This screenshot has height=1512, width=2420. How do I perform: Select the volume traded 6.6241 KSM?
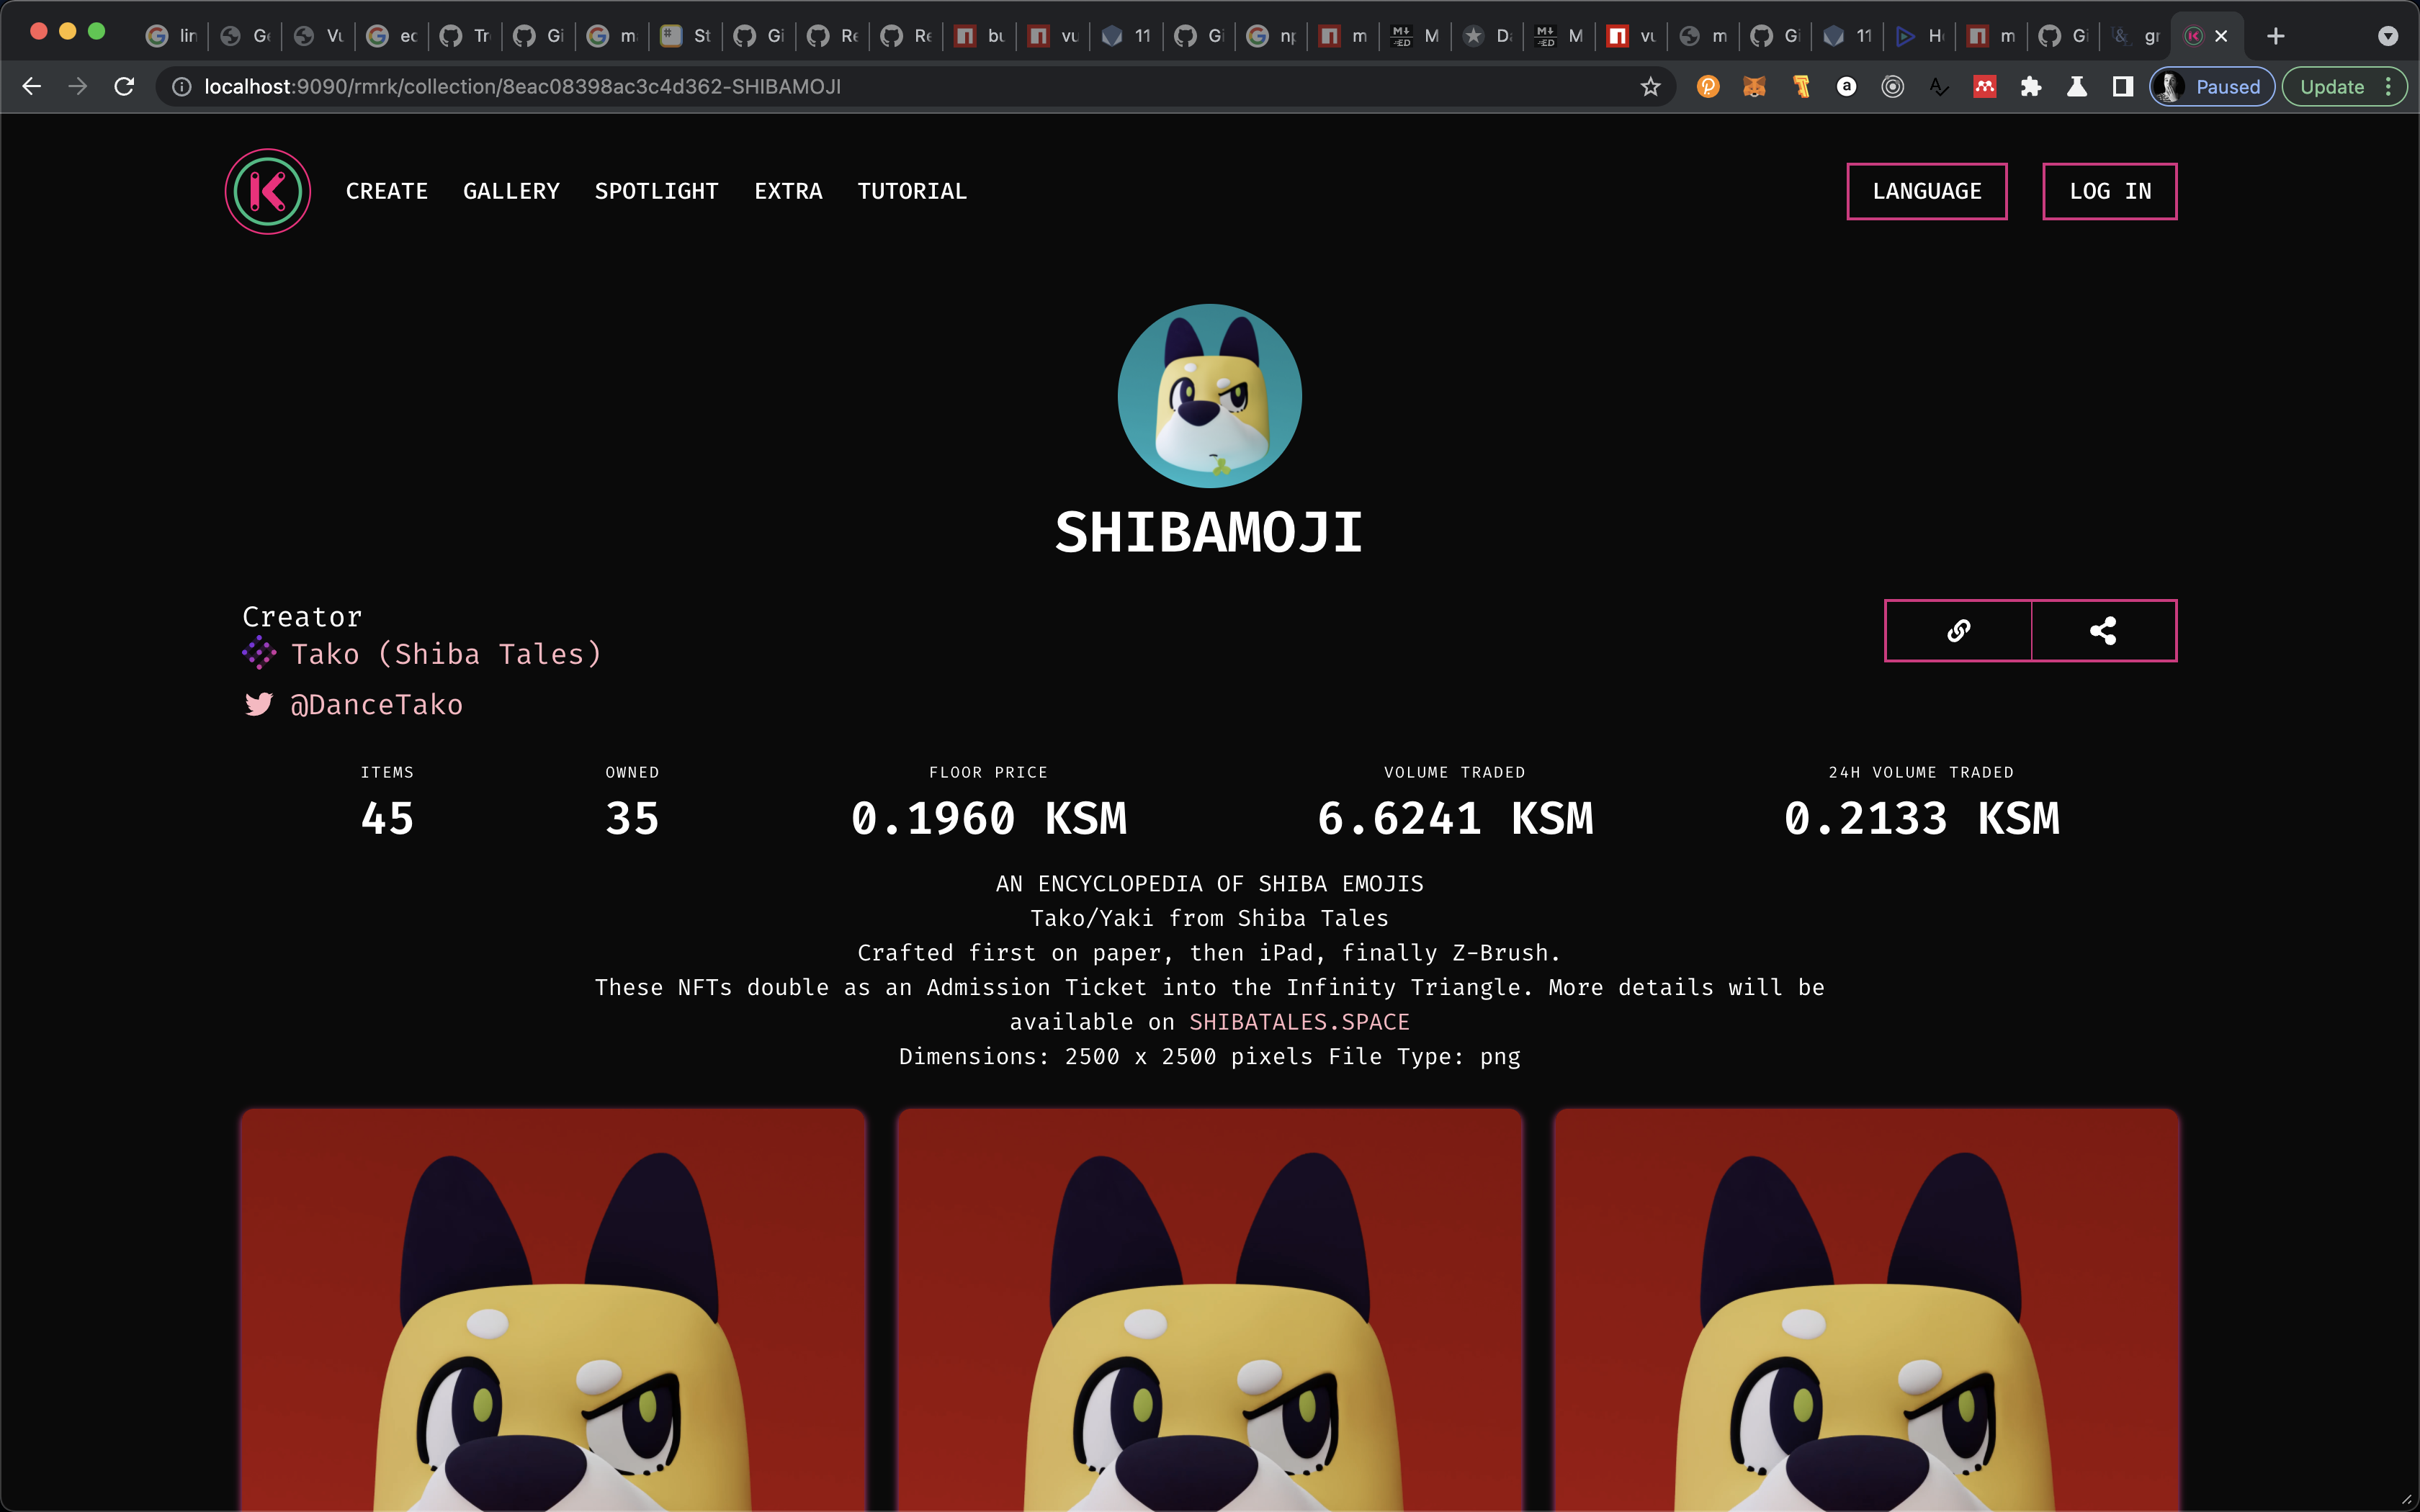pos(1455,818)
